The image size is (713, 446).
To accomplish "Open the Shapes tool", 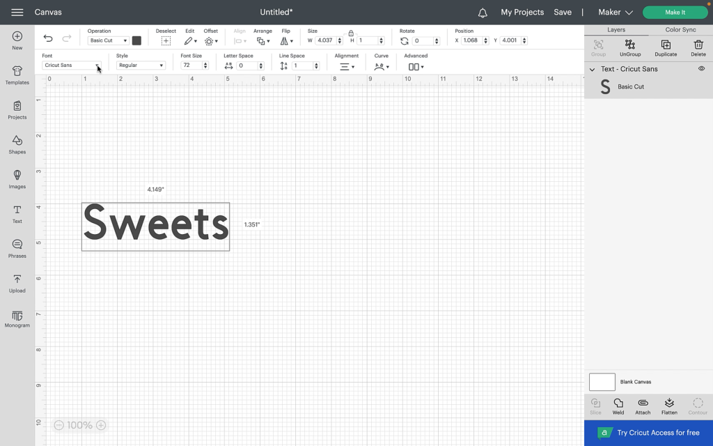I will (17, 144).
